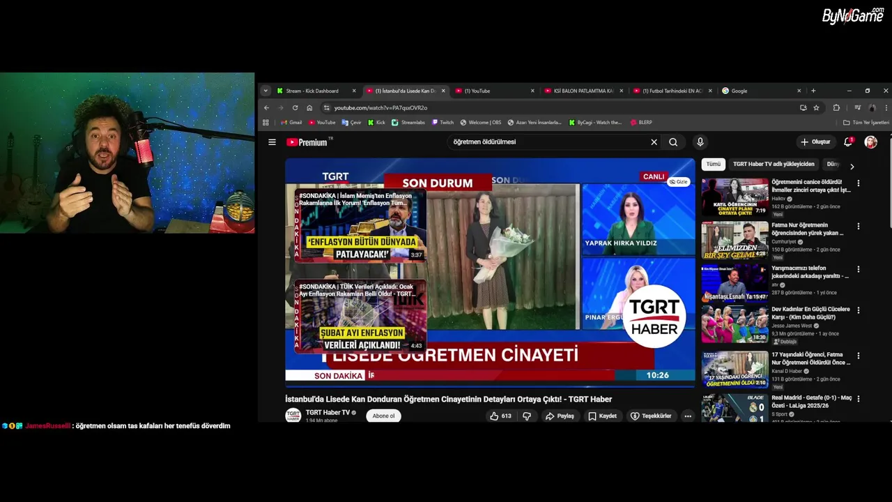
Task: Select the TGRT Haber TV adlı yükleyiciden chip
Action: coord(774,165)
